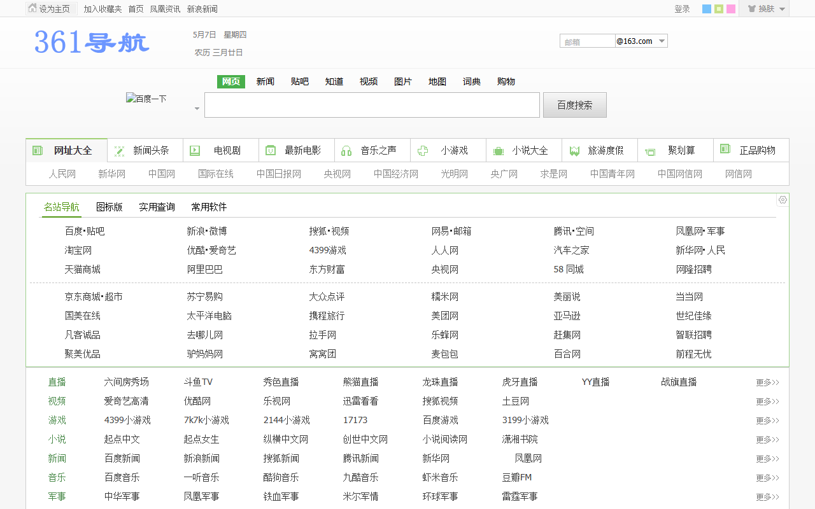Click the 电视剧 play icon
Image resolution: width=815 pixels, height=509 pixels.
[195, 151]
